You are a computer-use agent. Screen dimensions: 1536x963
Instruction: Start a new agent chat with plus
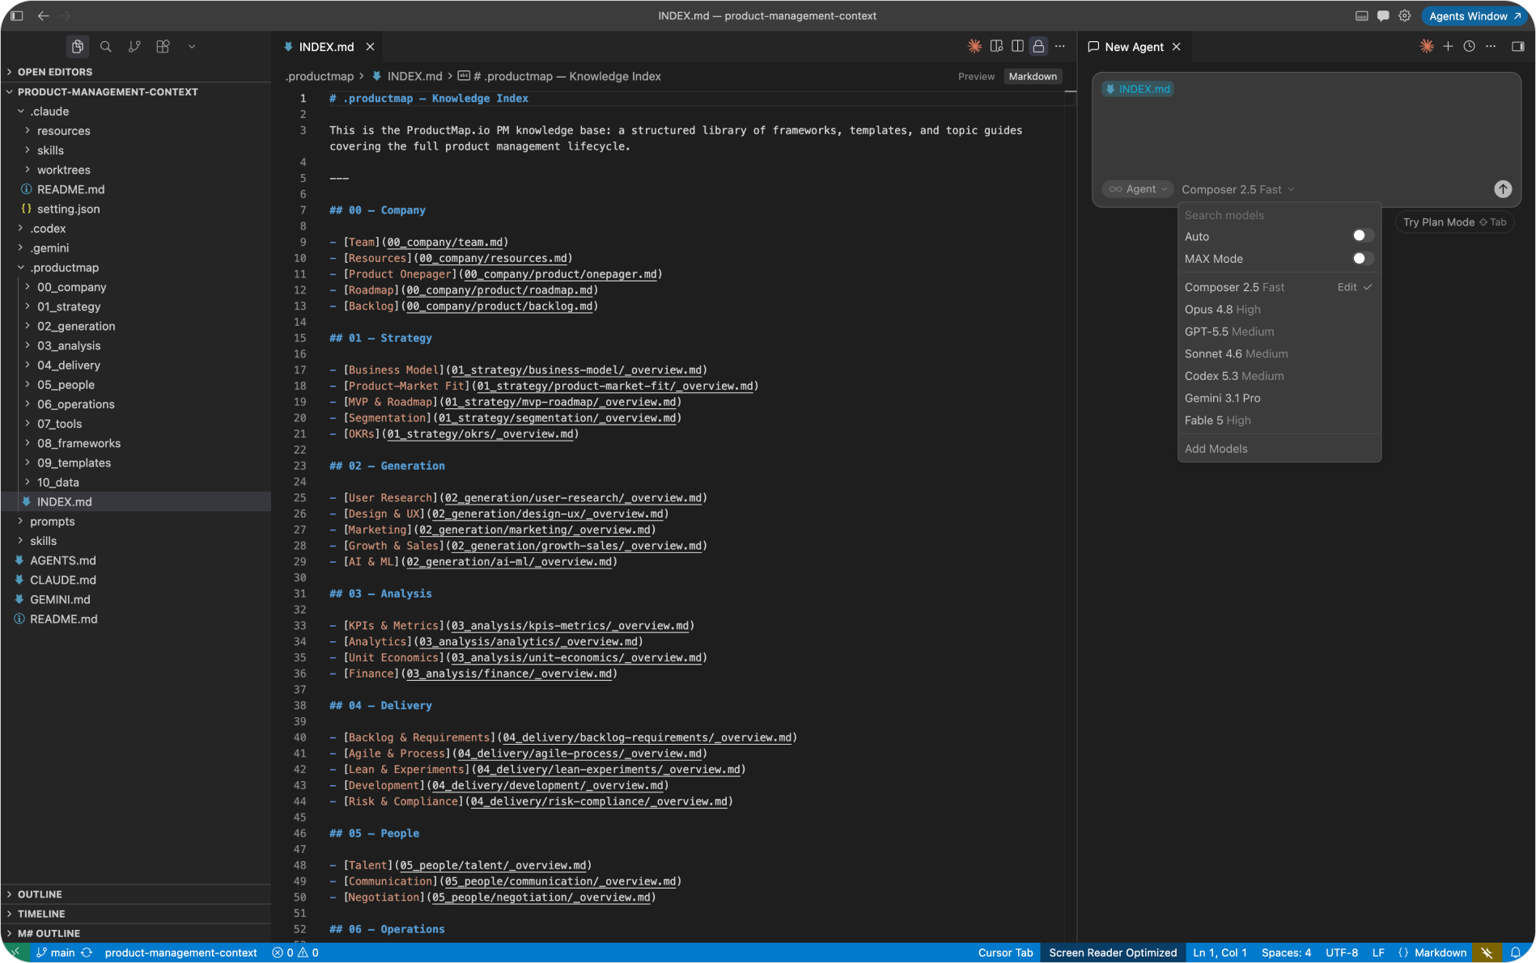[1448, 46]
